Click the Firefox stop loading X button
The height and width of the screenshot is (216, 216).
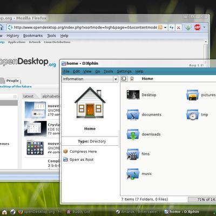179,28
